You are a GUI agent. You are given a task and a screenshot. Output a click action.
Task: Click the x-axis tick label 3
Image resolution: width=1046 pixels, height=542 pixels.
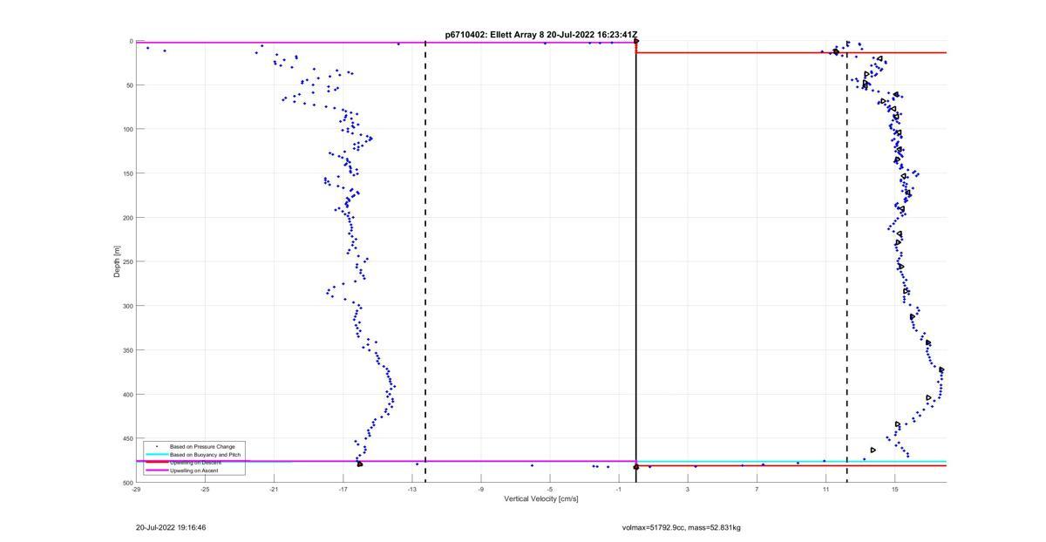pyautogui.click(x=688, y=490)
